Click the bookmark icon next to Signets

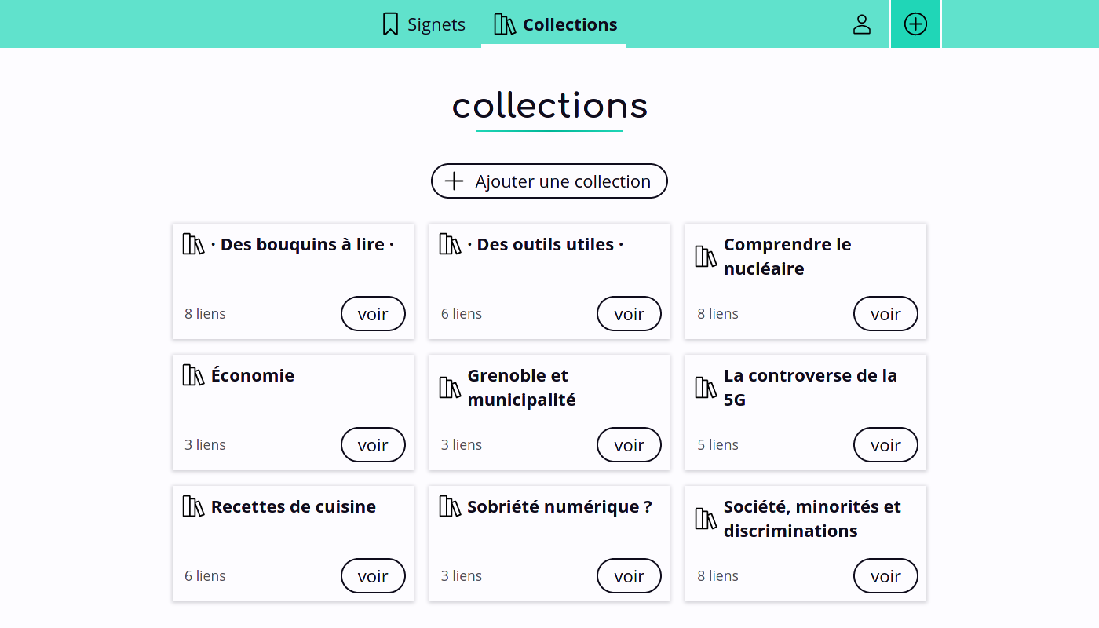[x=390, y=24]
